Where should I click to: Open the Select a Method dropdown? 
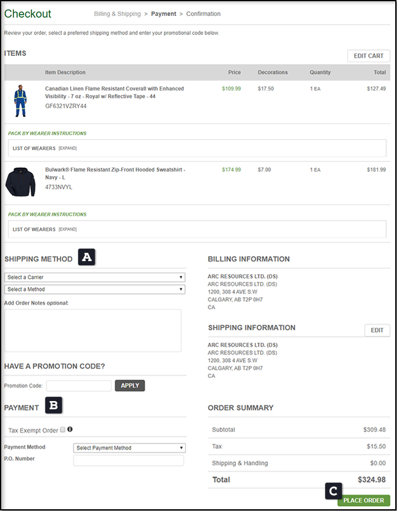tap(95, 289)
